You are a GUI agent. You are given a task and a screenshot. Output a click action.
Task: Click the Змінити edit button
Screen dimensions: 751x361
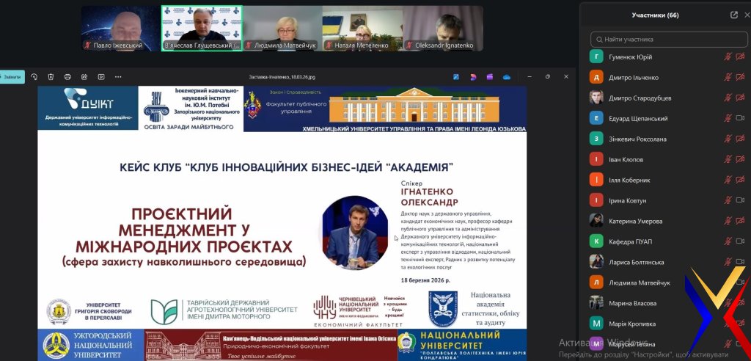pos(12,76)
